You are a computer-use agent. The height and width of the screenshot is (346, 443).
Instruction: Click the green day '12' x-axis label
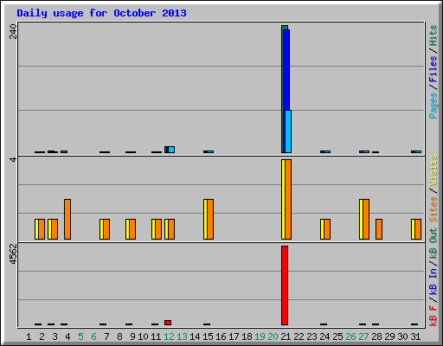(x=169, y=336)
